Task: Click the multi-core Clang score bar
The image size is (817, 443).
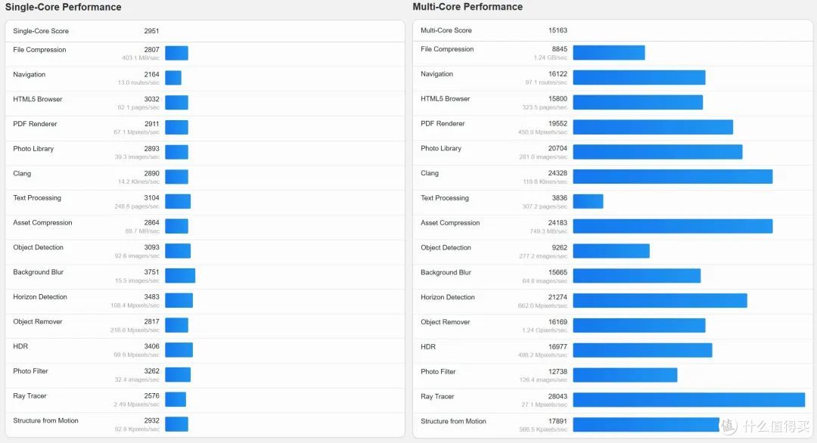Action: tap(673, 176)
